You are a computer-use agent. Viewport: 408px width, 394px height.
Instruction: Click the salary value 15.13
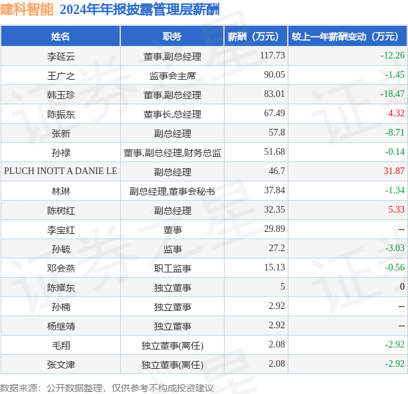pos(274,267)
